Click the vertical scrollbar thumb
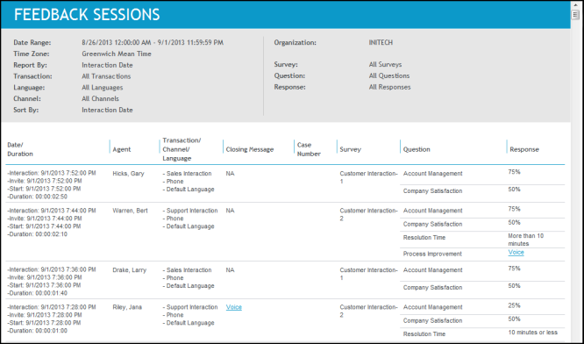 point(575,15)
